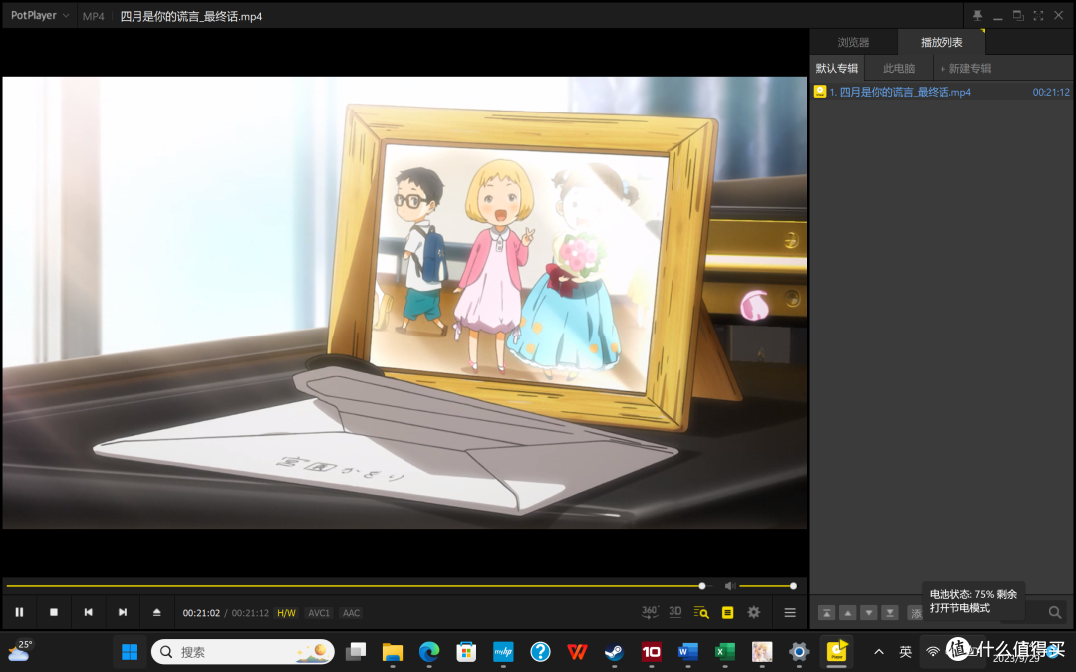Click the 添 add button in playlist toolbar
The image size is (1076, 672).
(915, 613)
